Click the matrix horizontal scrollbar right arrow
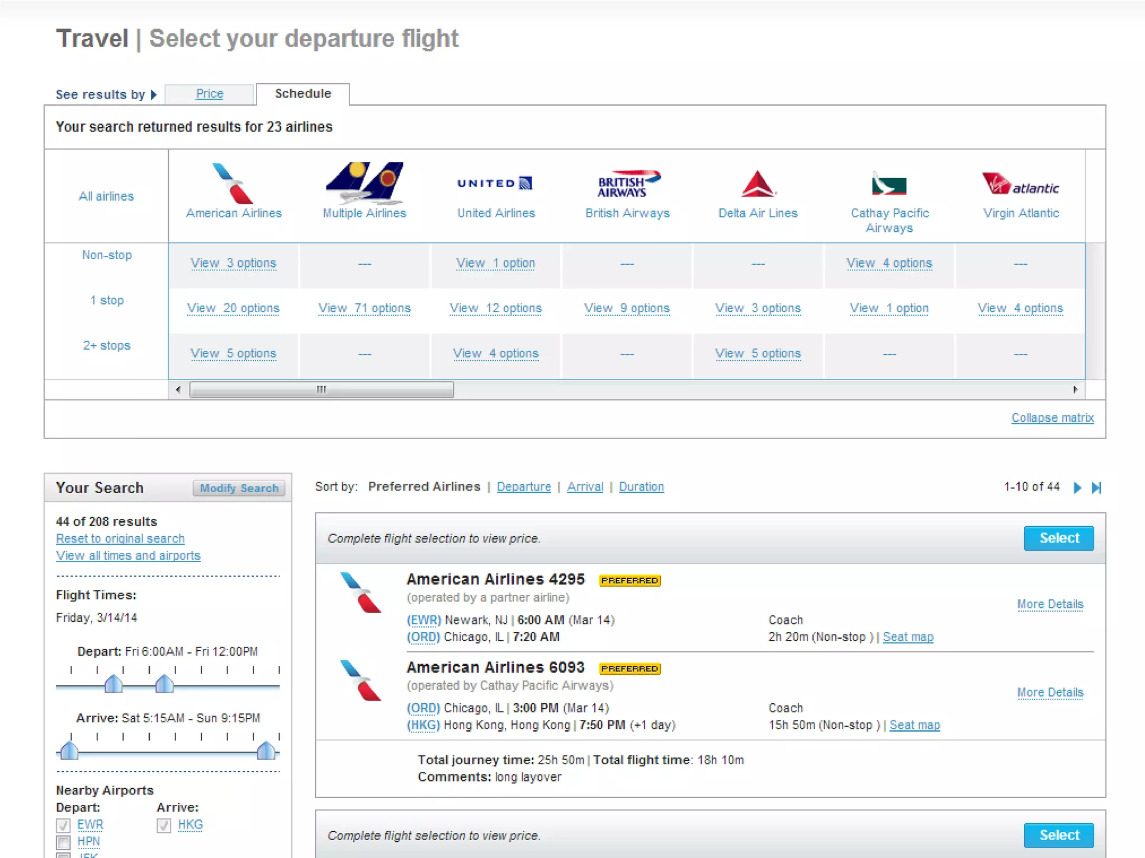 click(1075, 389)
